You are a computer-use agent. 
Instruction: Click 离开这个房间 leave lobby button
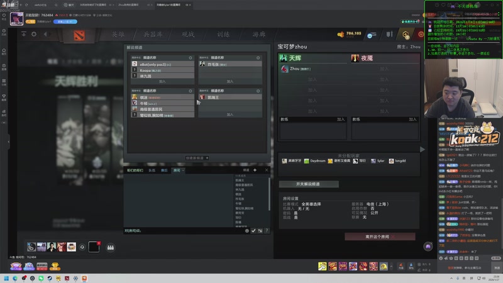click(x=380, y=236)
